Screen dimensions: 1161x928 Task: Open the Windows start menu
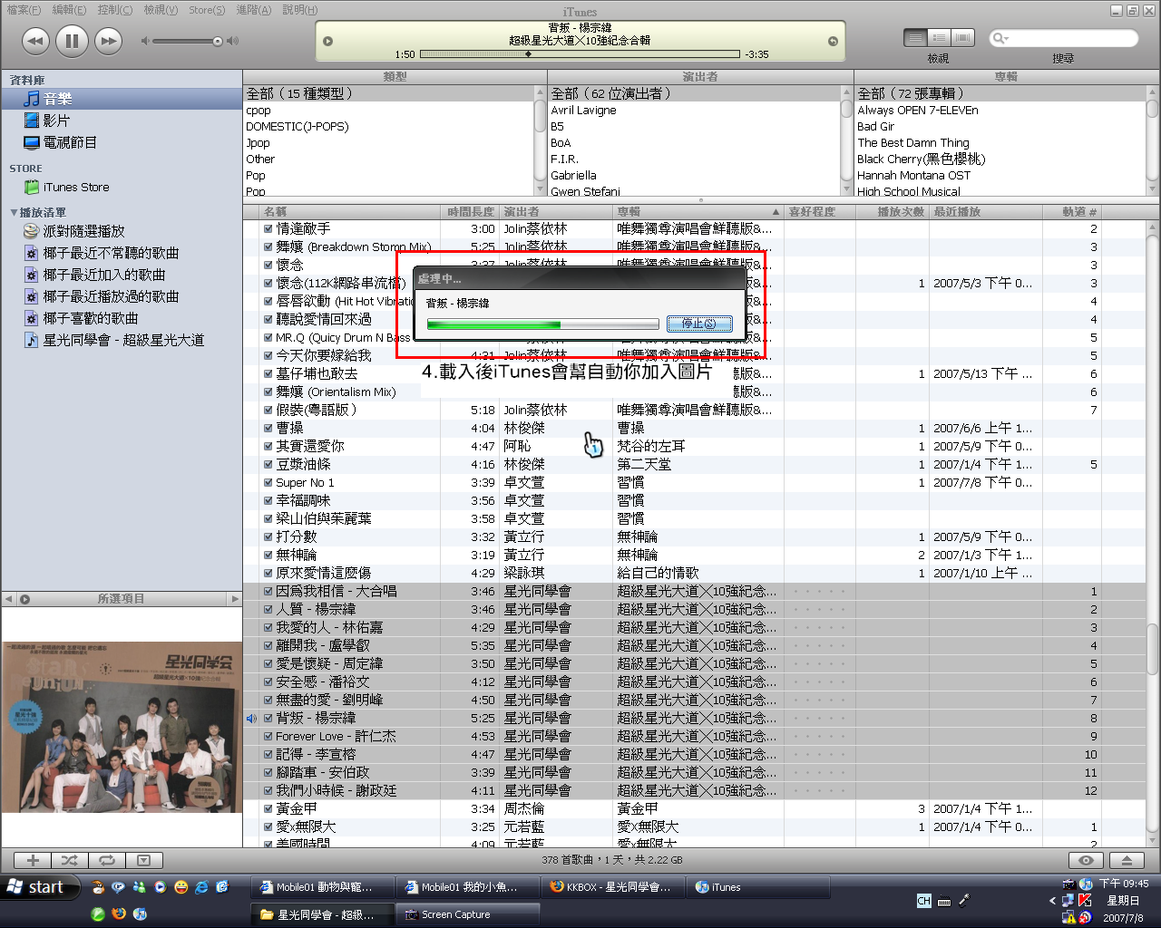[x=41, y=887]
